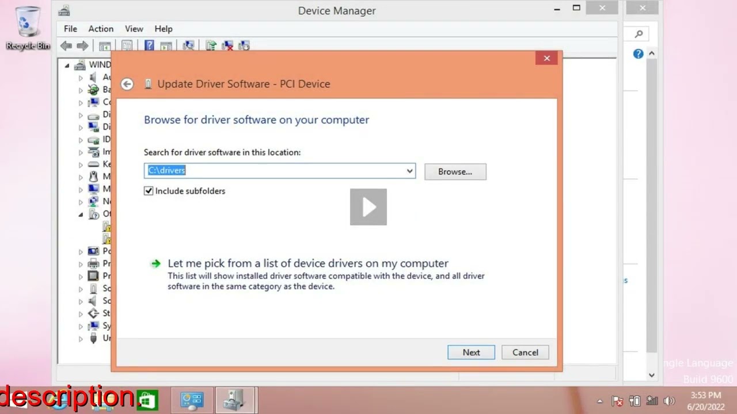Open the File menu

tap(70, 29)
